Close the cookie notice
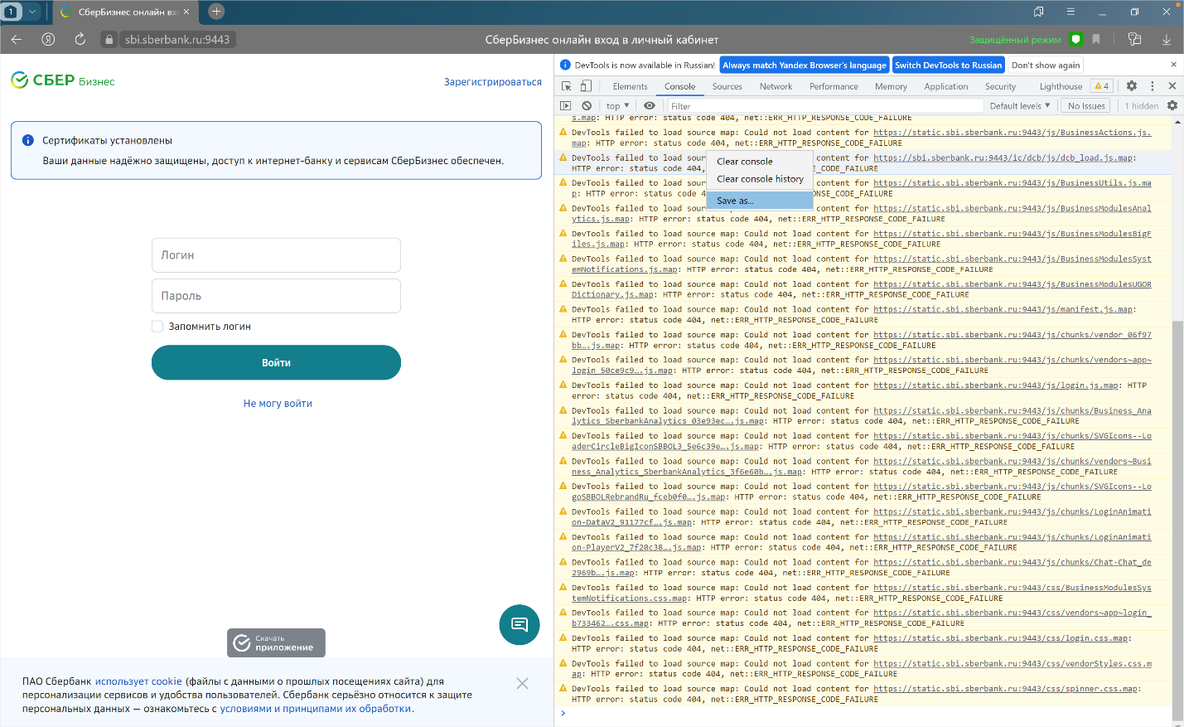 coord(522,683)
